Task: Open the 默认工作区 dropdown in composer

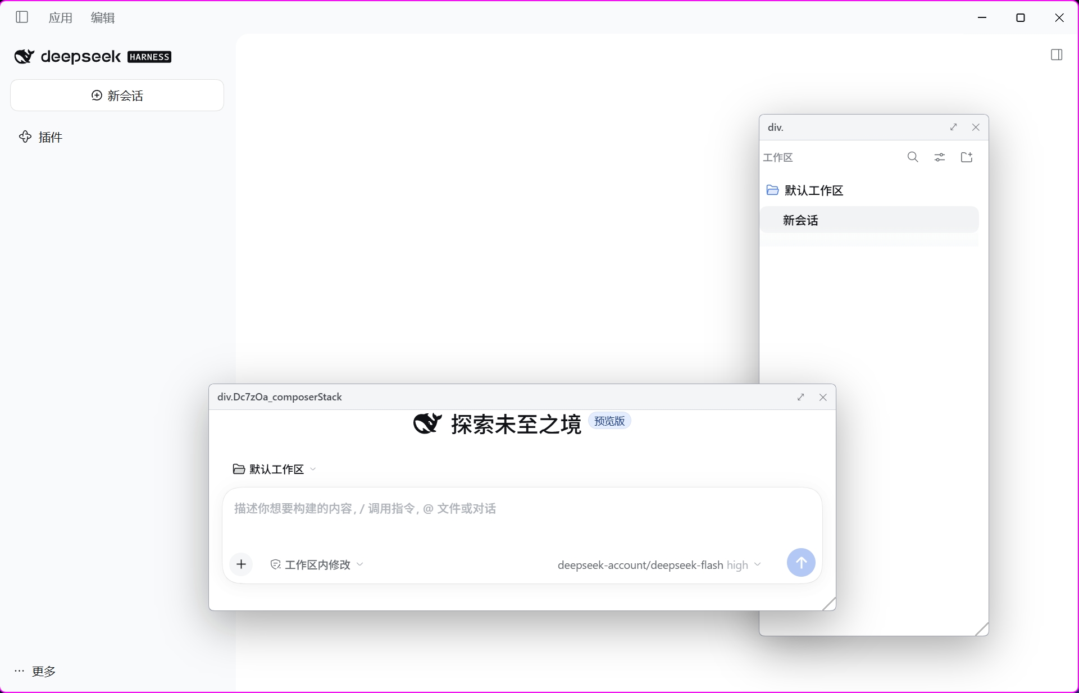Action: [275, 469]
